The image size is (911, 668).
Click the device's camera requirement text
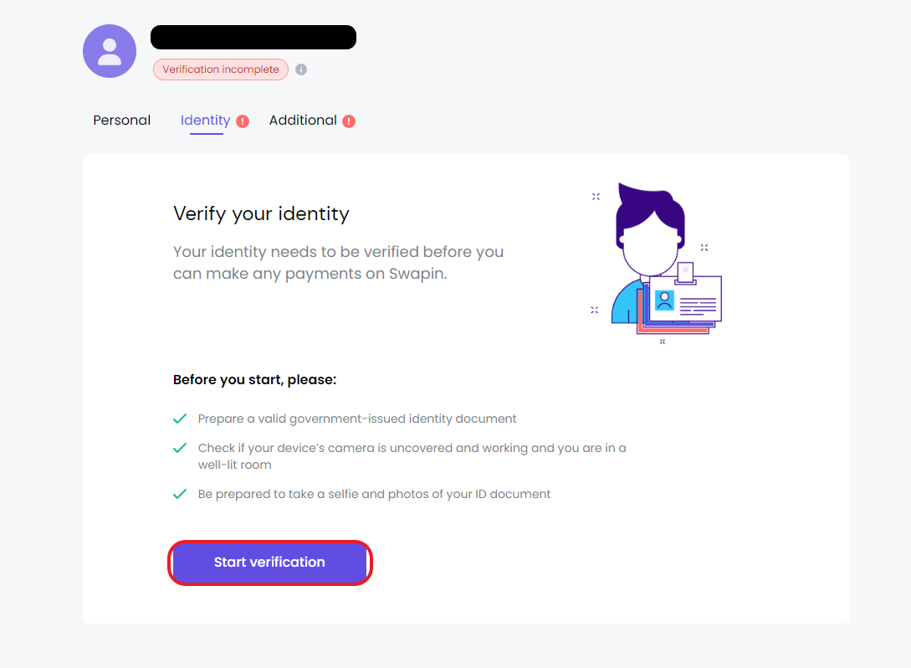tap(412, 456)
